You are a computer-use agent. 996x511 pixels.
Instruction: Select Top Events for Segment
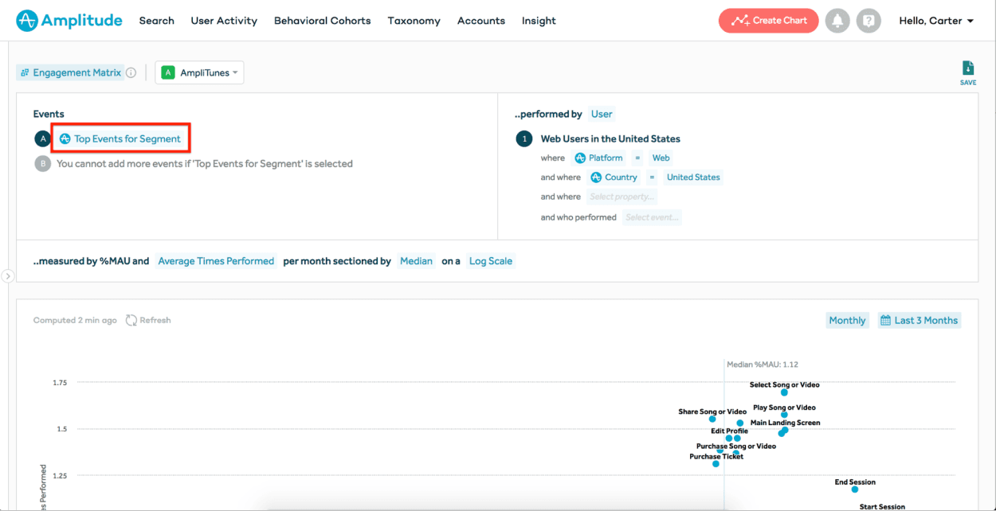point(121,138)
